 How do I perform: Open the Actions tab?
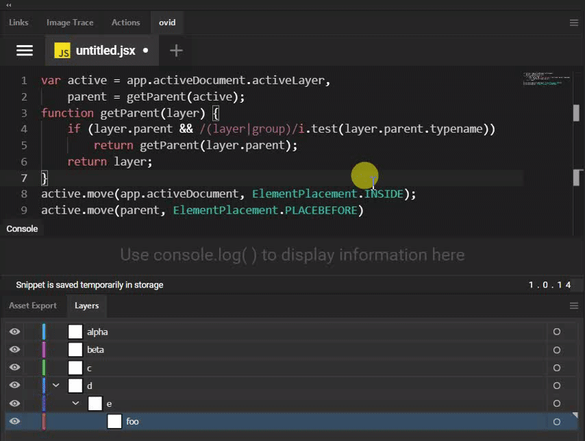tap(126, 23)
